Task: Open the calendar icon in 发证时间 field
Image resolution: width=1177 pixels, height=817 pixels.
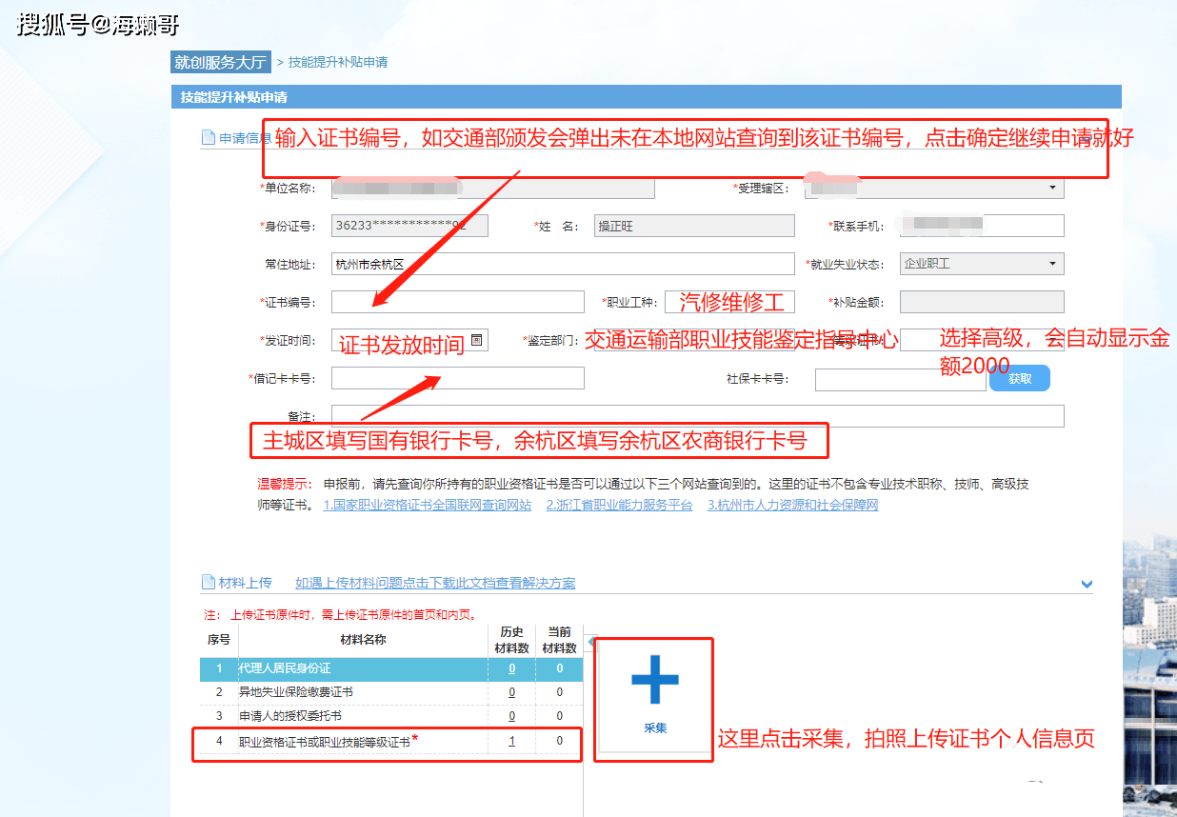Action: click(x=477, y=339)
